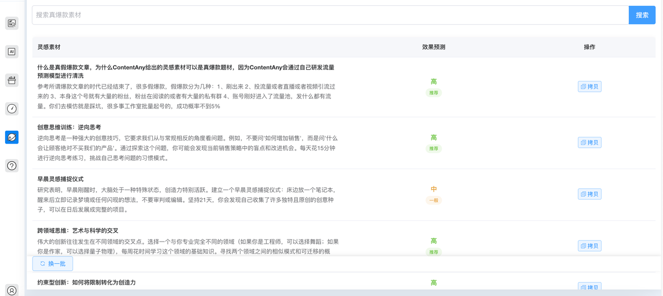663x296 pixels.
Task: Open the AI tool in sidebar
Action: [11, 51]
